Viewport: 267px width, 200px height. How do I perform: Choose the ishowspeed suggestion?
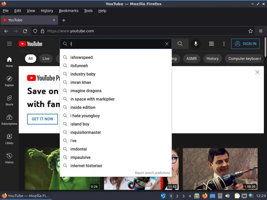[116, 57]
